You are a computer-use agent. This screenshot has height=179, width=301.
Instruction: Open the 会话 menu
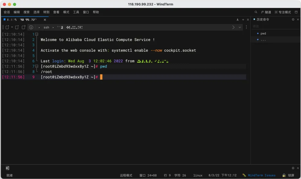[7, 12]
